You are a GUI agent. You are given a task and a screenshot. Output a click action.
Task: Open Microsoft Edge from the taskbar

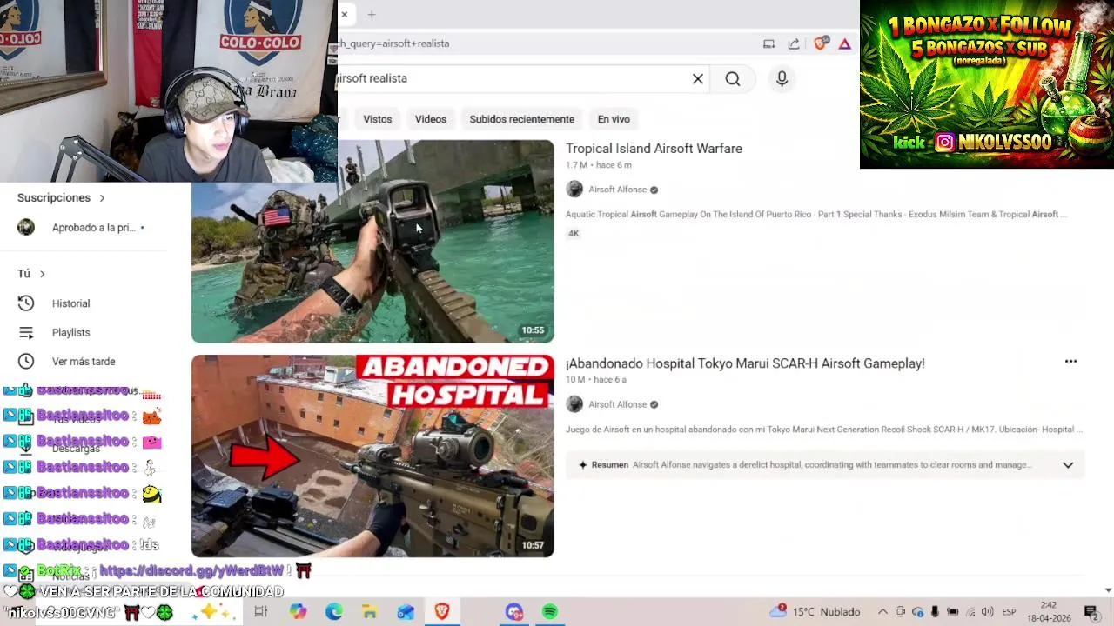[334, 612]
